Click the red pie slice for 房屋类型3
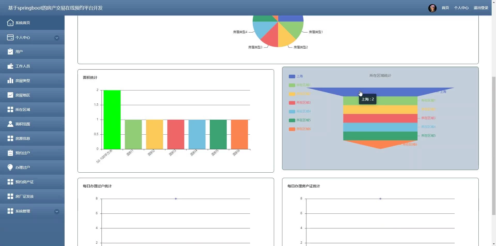Image resolution: width=496 pixels, height=246 pixels. pos(271,38)
